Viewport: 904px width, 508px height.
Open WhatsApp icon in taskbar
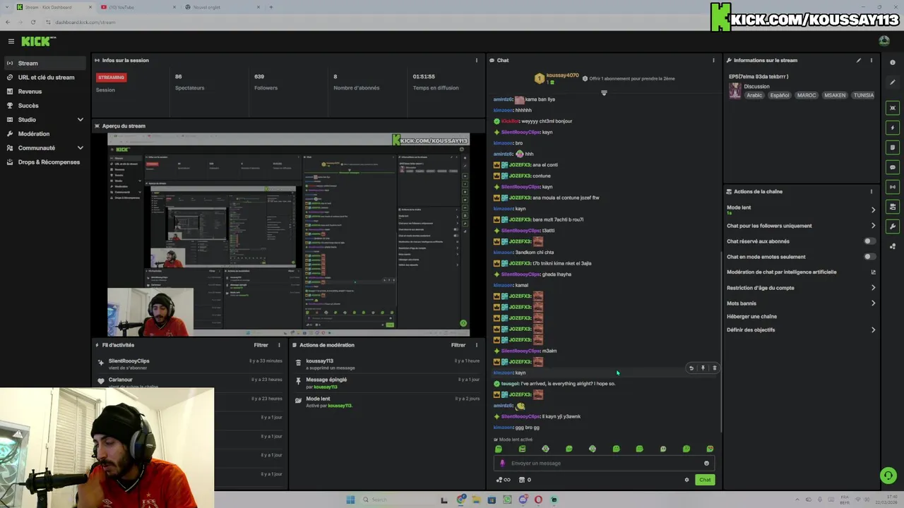click(x=507, y=500)
